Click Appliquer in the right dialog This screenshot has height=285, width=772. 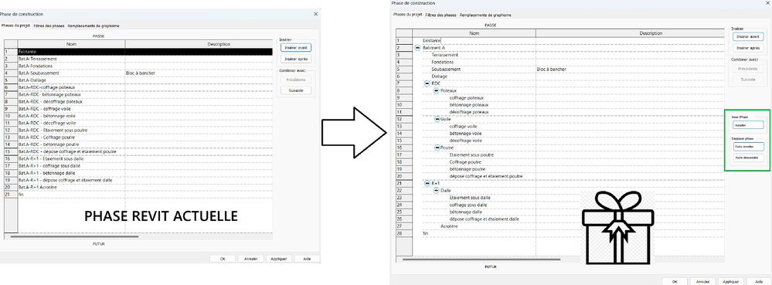tap(730, 281)
